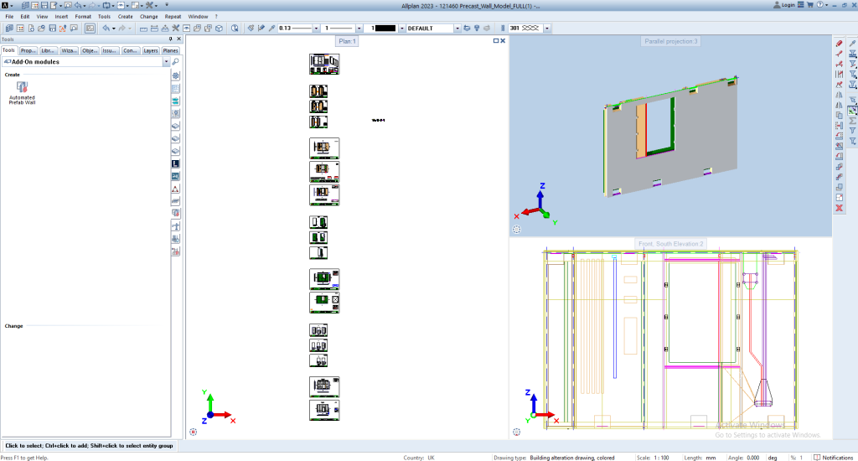The image size is (858, 461).
Task: Open the Add-On modules dropdown
Action: [x=166, y=62]
